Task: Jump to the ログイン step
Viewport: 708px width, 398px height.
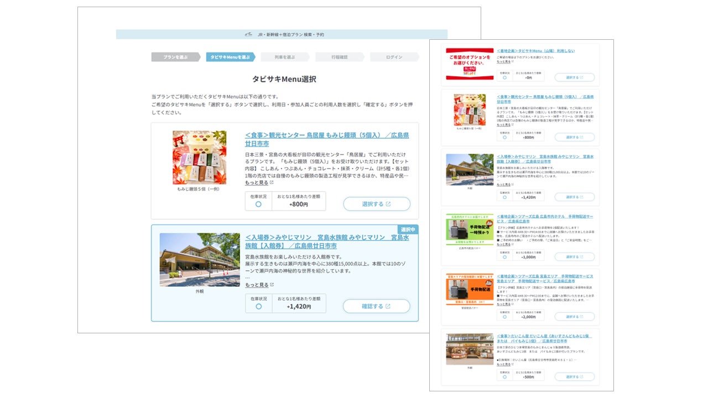Action: point(394,57)
